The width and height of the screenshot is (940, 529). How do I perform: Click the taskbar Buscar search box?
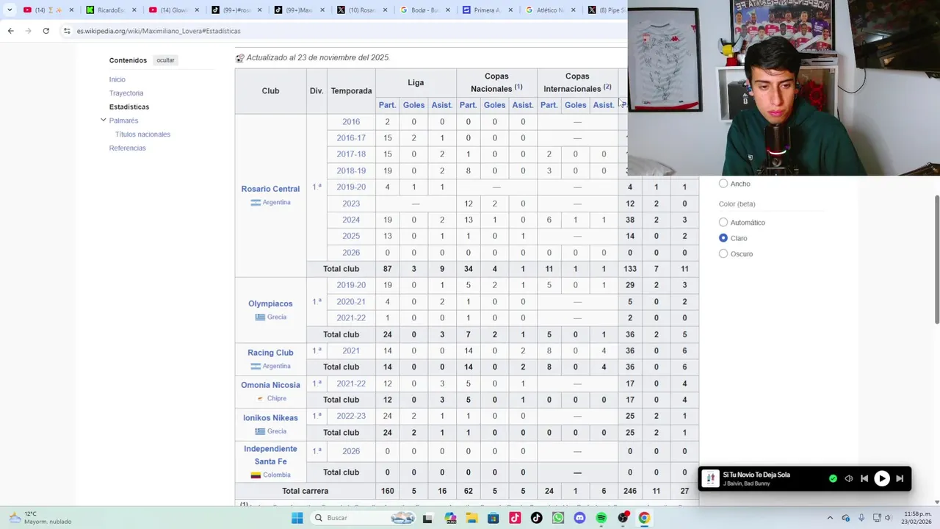[364, 518]
